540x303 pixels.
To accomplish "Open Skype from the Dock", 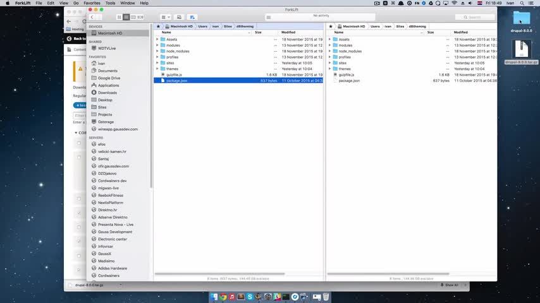I will click(250, 297).
